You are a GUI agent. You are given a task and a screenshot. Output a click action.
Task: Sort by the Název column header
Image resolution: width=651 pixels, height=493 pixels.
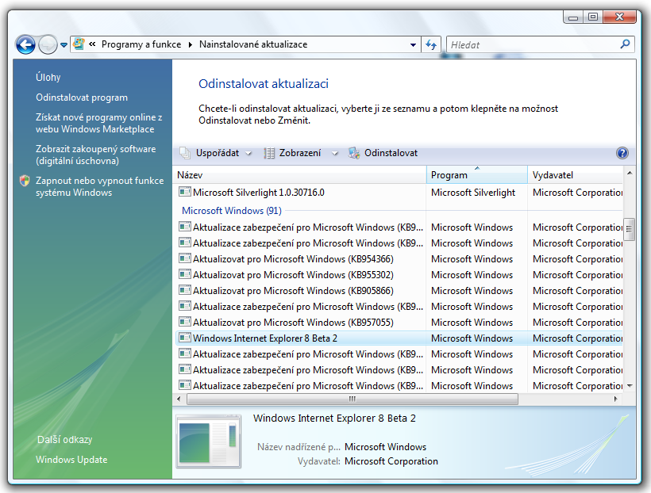(x=299, y=175)
